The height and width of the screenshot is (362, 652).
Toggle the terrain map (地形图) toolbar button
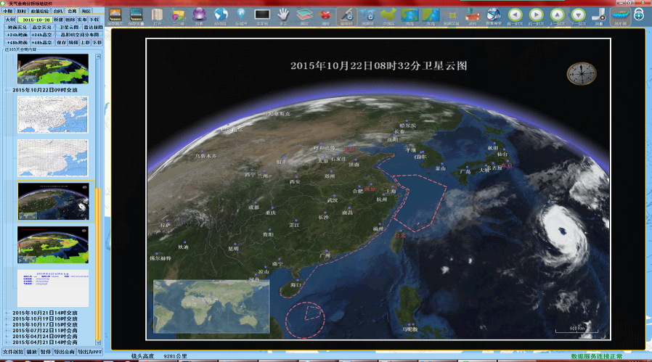coord(620,17)
